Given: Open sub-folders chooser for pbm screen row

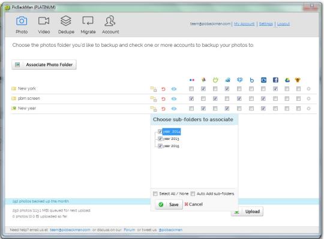Looking at the screenshot, I should [x=154, y=99].
